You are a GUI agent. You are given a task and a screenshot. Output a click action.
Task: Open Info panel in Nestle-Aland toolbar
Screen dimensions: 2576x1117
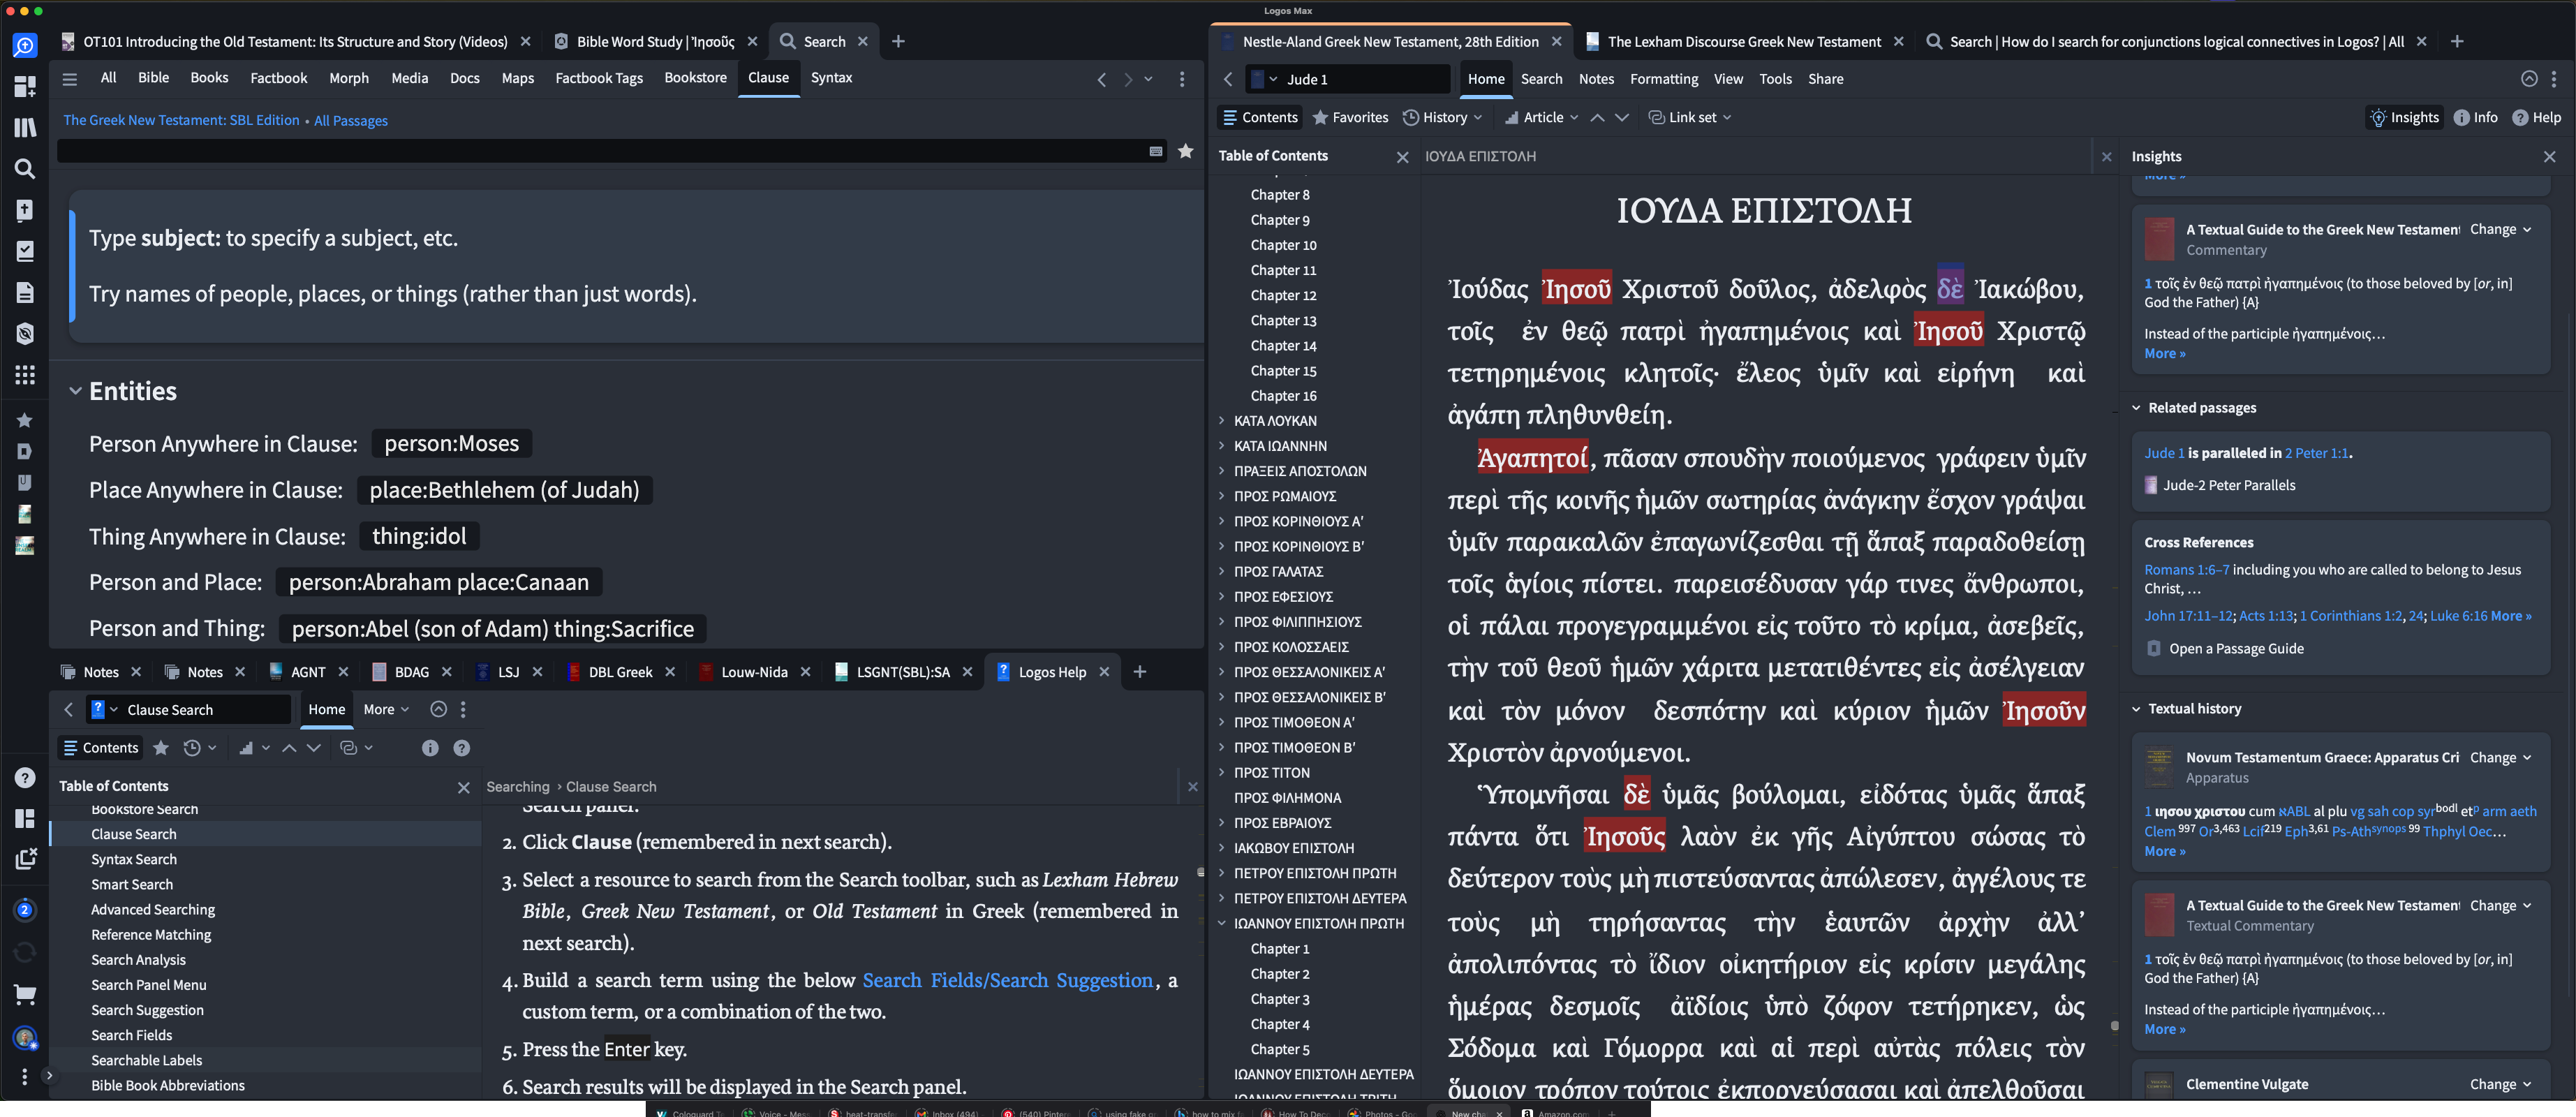click(x=2476, y=117)
